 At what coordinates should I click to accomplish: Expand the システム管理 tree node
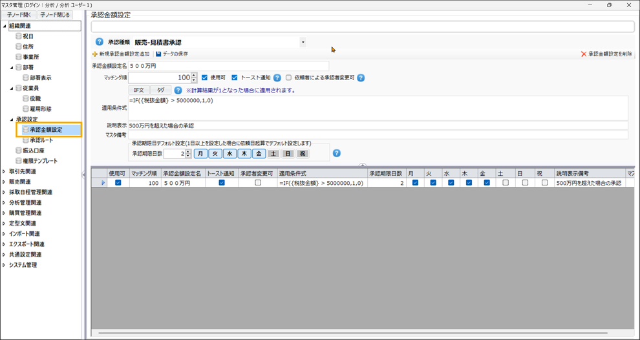[5, 265]
